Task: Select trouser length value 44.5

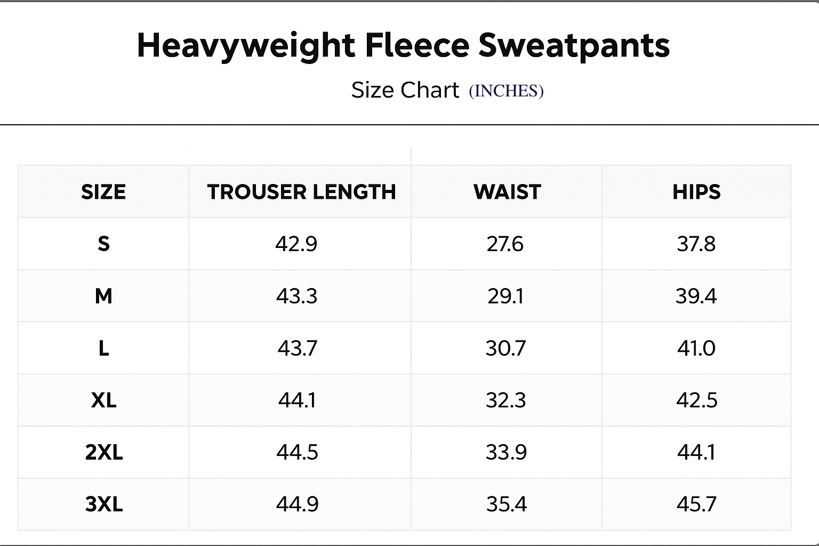Action: [297, 452]
